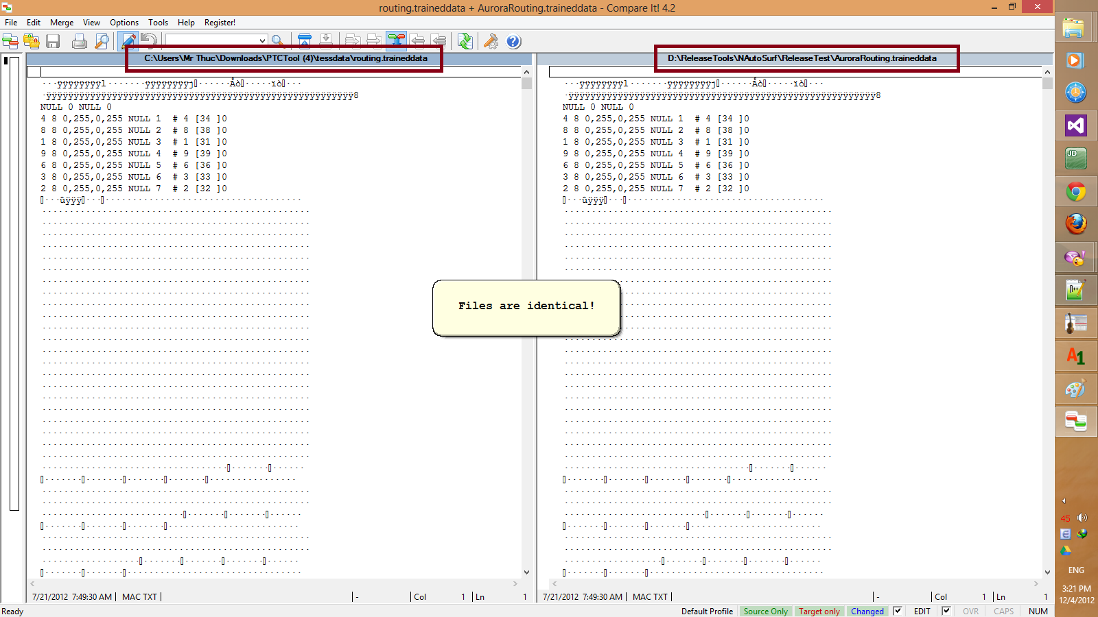1098x617 pixels.
Task: Click the ENG language indicator
Action: coord(1076,570)
